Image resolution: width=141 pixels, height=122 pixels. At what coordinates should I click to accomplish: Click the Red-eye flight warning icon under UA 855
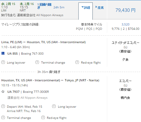coord(77,62)
